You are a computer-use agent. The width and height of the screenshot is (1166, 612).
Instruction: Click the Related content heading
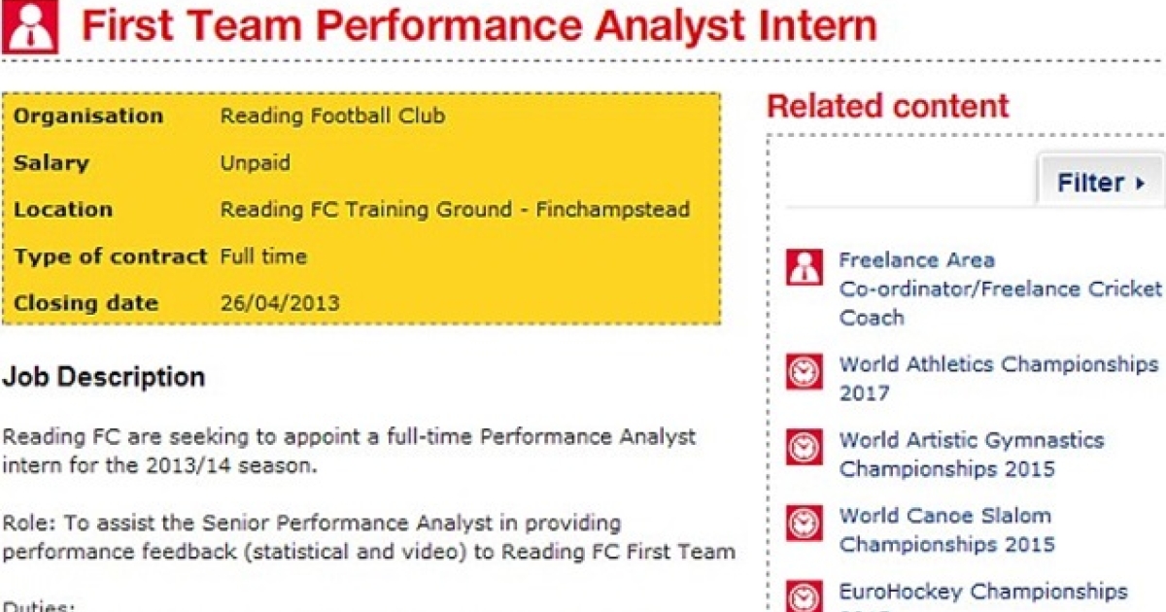point(888,106)
